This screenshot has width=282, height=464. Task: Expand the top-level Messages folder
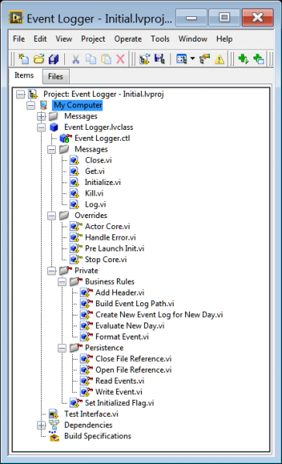coord(42,116)
